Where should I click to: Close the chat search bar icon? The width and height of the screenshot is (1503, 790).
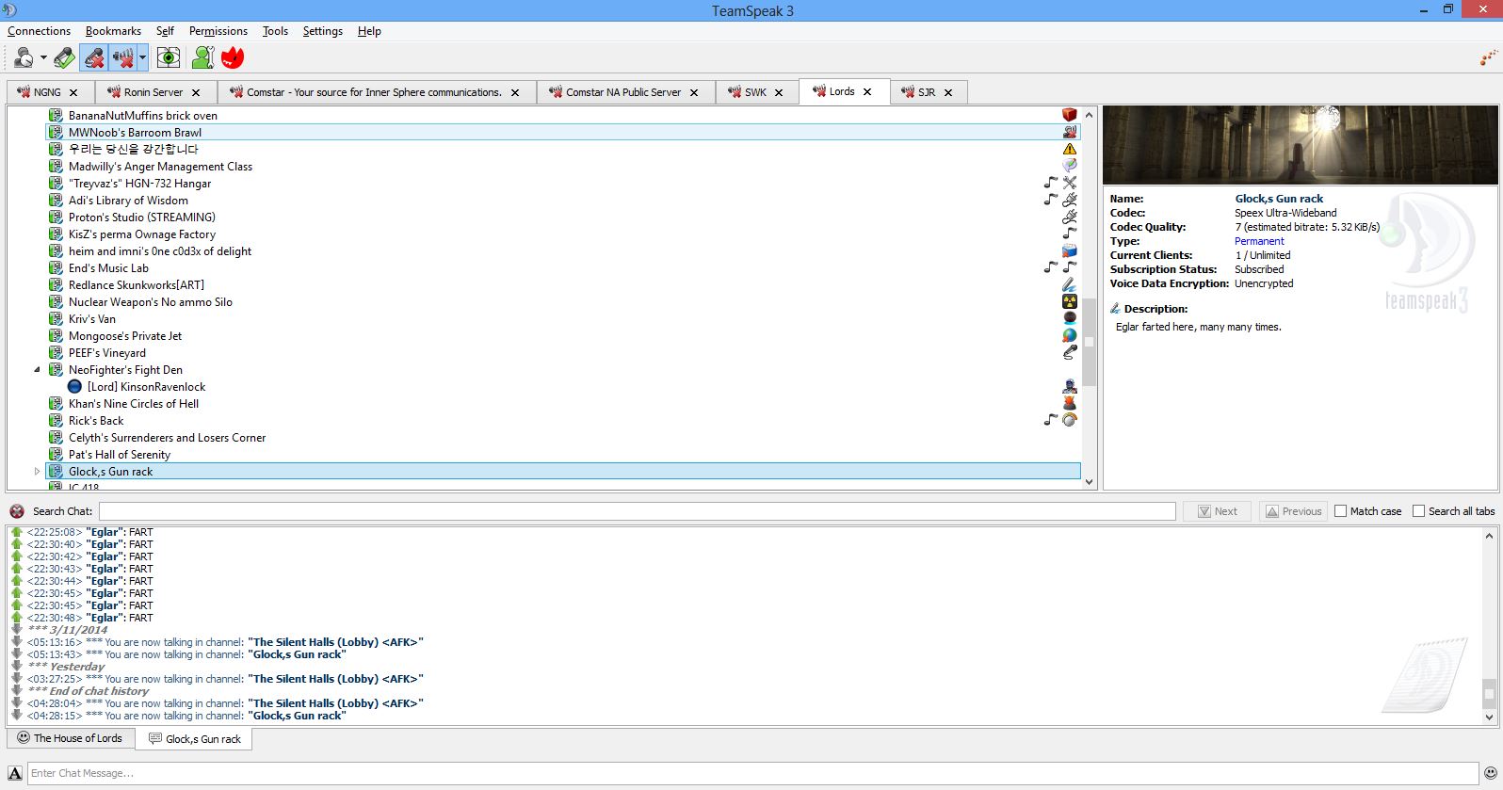tap(17, 511)
